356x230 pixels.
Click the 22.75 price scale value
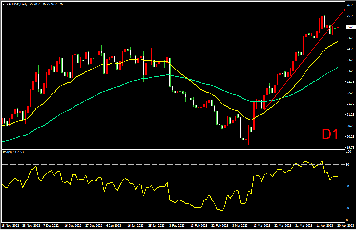tap(350, 82)
